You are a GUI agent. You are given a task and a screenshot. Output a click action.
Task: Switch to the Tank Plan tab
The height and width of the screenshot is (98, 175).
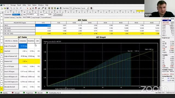coord(19,17)
